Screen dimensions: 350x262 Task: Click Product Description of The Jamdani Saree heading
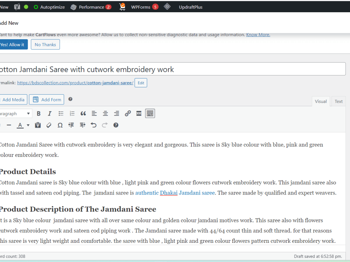point(78,209)
